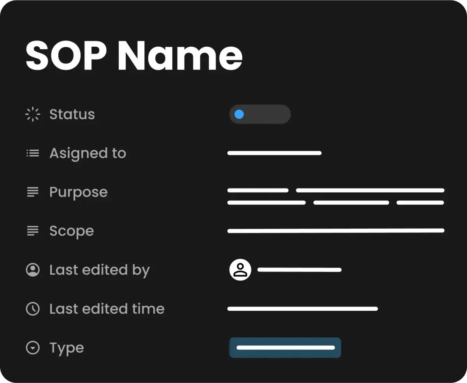Toggle the blue-dot Status pill
467x383 pixels.
tap(260, 114)
